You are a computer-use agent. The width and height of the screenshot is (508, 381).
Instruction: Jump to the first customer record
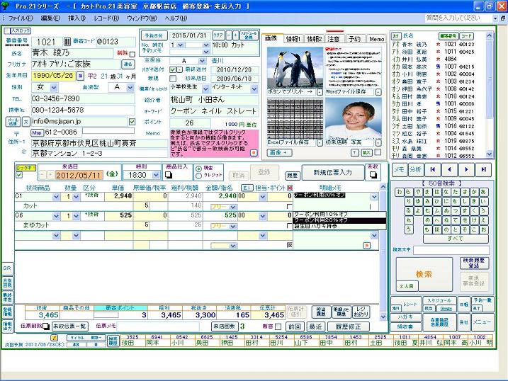click(432, 169)
